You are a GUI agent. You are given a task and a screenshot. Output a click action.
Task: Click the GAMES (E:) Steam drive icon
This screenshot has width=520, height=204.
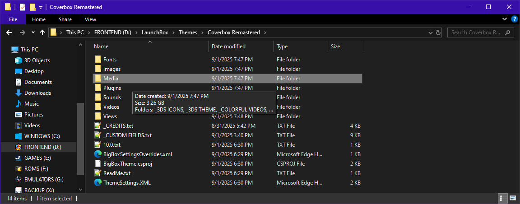[x=19, y=158]
